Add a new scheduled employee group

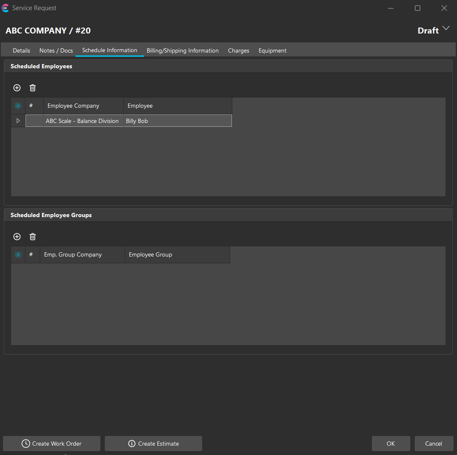tap(17, 237)
